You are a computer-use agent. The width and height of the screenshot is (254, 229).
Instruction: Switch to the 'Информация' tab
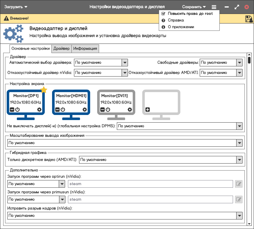coord(85,49)
